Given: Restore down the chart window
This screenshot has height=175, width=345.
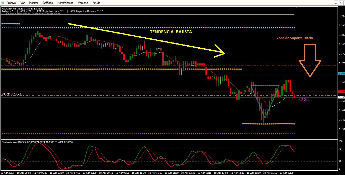Looking at the screenshot, I should [x=341, y=3].
